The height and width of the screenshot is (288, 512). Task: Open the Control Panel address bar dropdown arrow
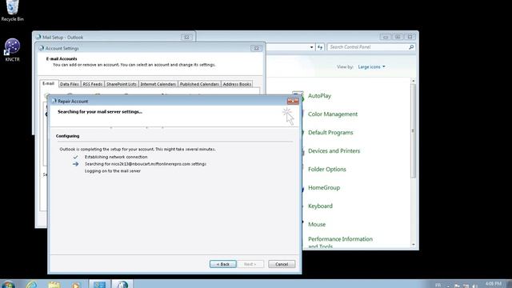coord(311,47)
